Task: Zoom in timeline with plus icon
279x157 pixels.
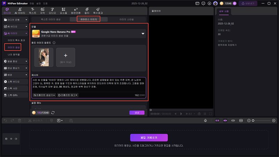Action: [x=274, y=120]
